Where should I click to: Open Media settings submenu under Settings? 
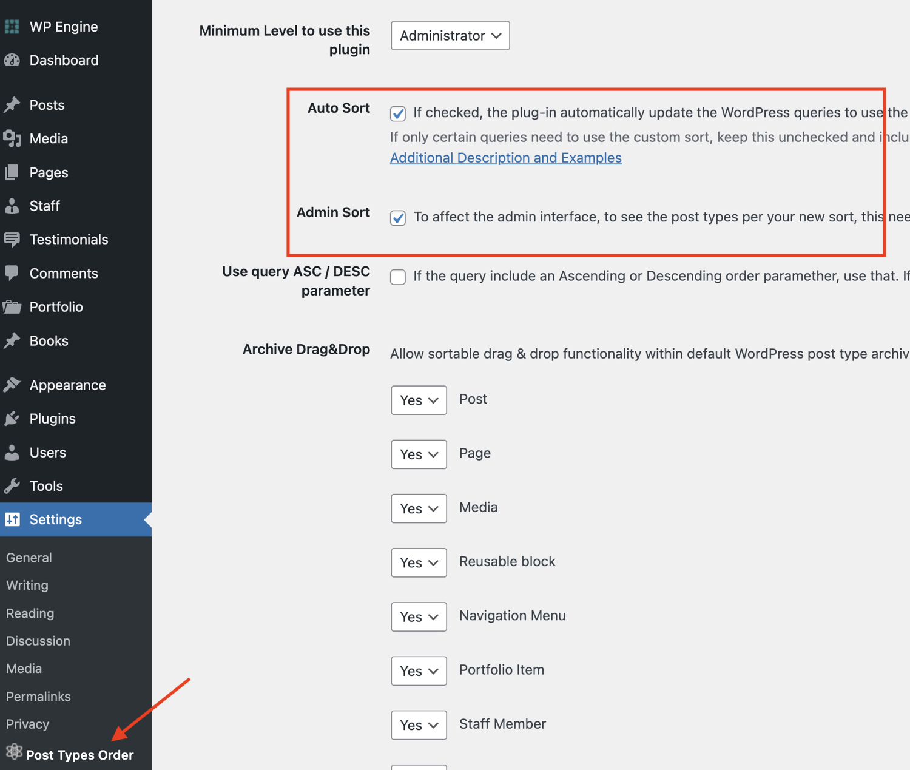pos(24,669)
